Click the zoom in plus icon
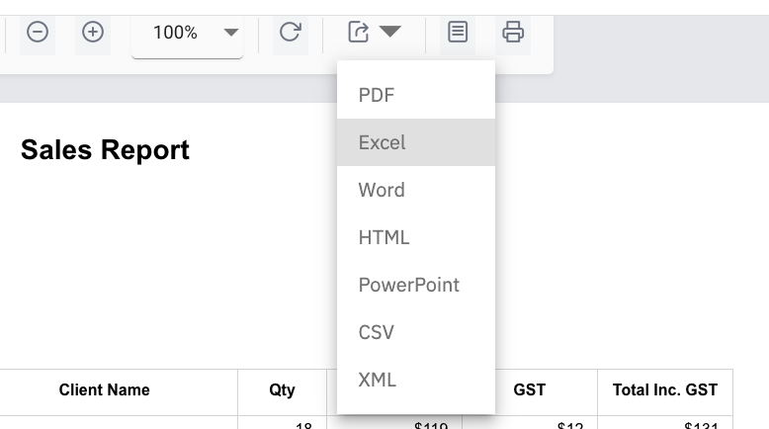 pos(93,33)
